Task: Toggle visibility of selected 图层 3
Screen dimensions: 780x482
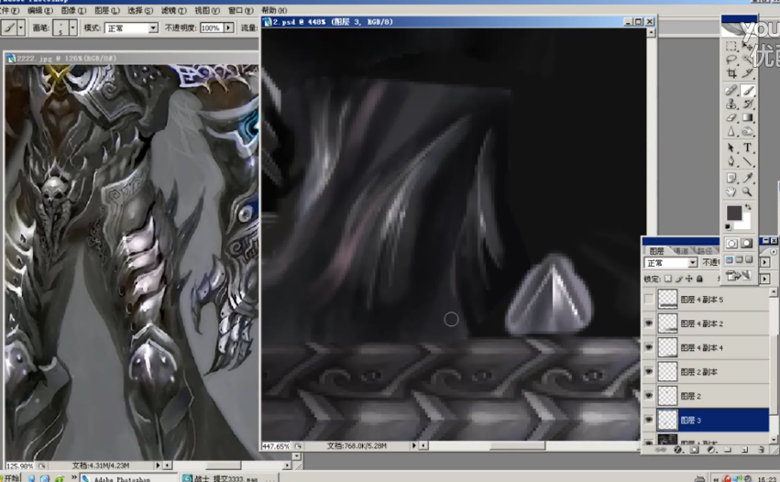Action: [649, 420]
